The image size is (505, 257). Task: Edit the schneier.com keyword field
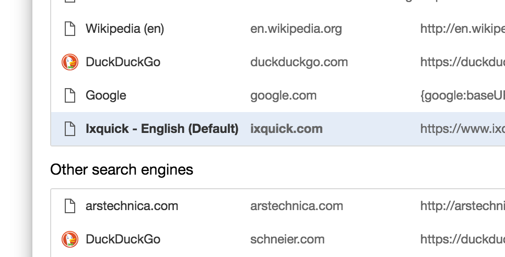[x=287, y=239]
